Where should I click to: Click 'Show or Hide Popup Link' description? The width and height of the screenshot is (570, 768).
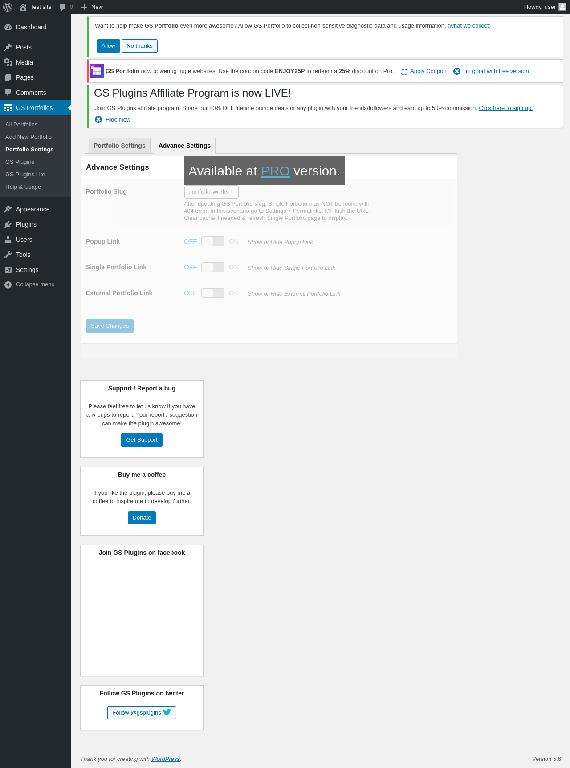point(281,242)
